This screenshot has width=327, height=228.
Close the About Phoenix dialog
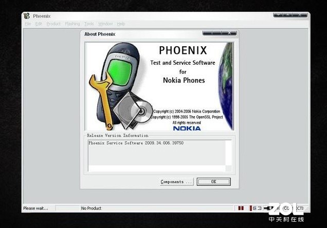coord(229,33)
